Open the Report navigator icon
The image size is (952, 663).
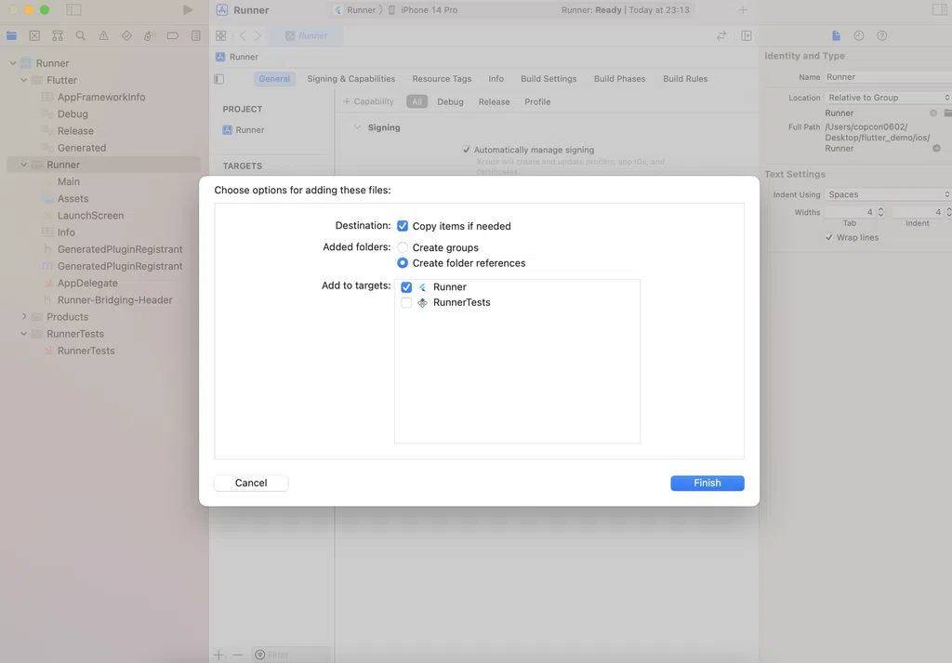195,36
